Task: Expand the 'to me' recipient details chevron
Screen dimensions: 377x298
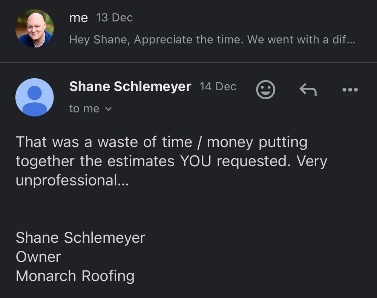Action: [x=109, y=109]
